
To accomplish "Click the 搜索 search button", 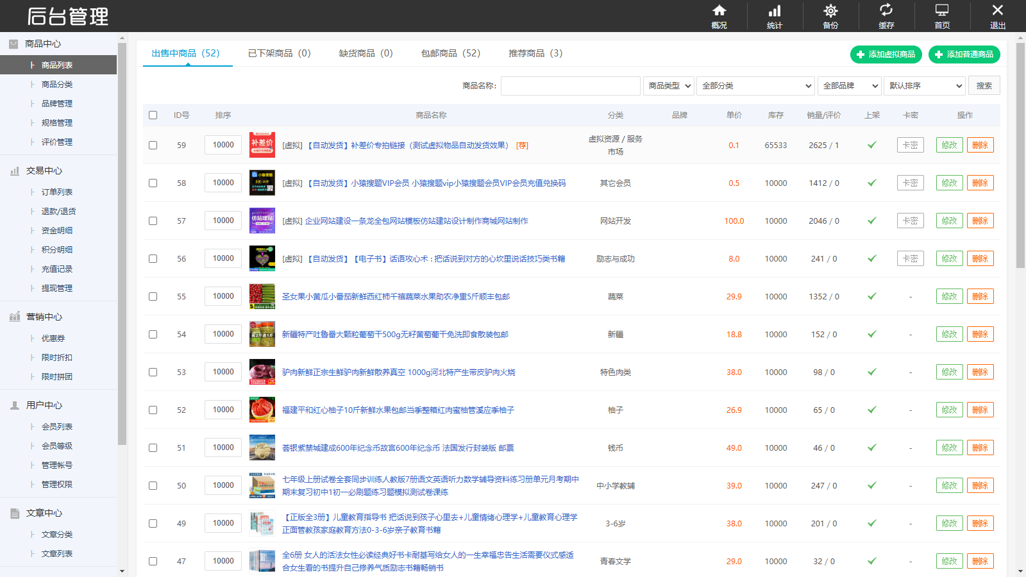I will click(984, 85).
